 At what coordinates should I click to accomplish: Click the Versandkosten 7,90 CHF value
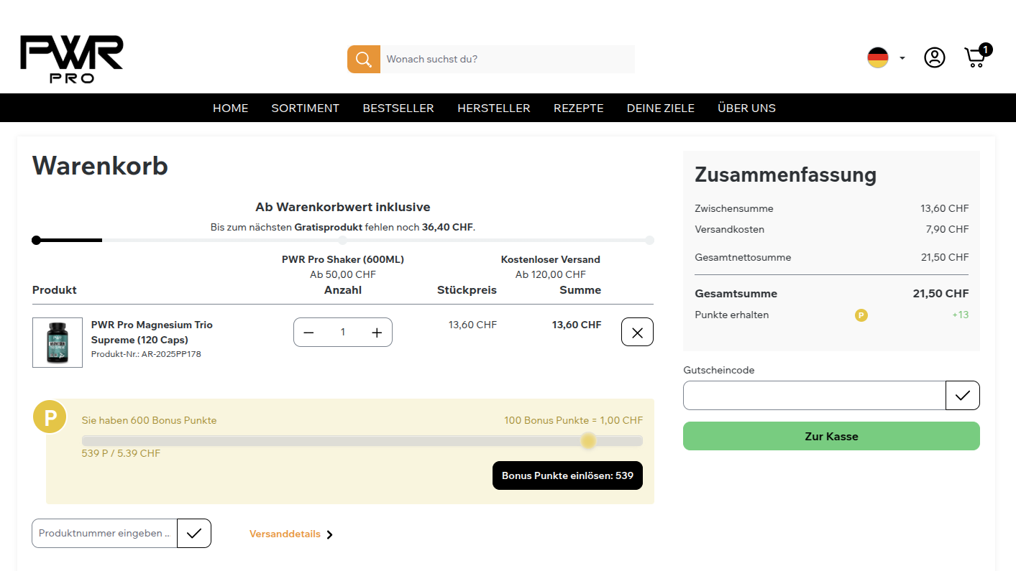[x=948, y=229]
